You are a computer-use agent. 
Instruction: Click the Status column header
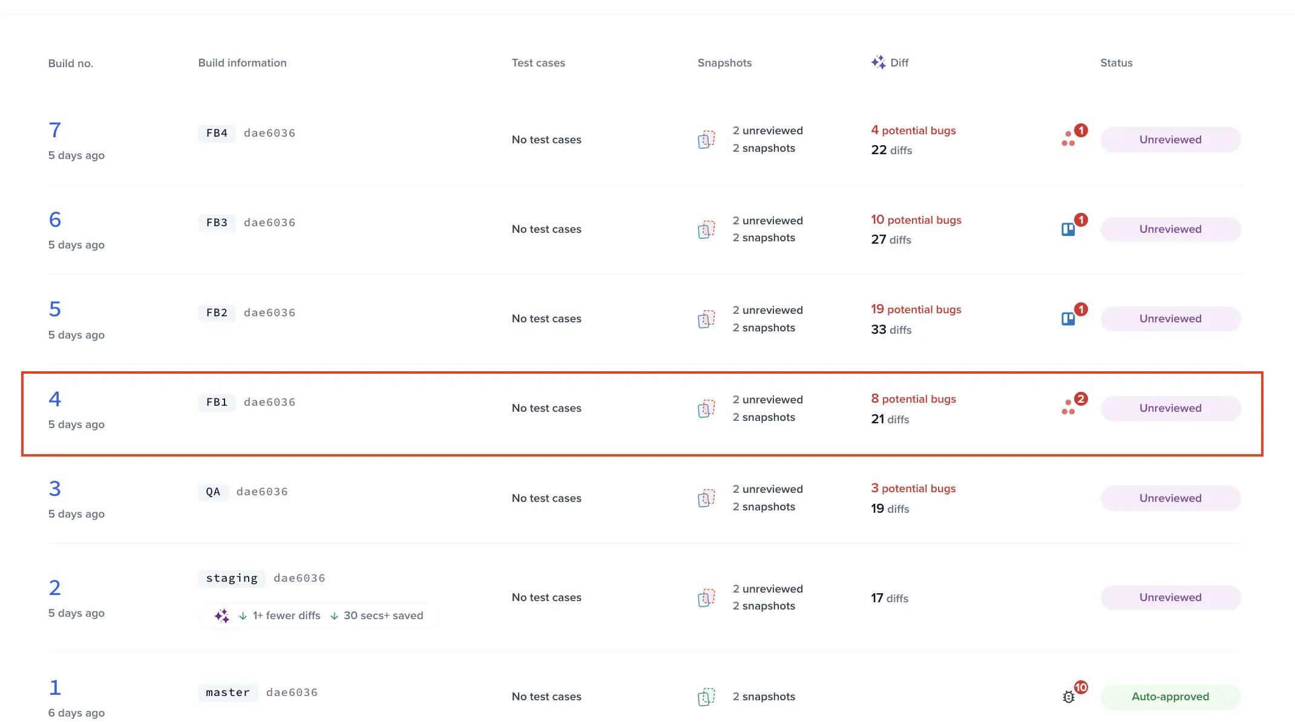[1116, 63]
